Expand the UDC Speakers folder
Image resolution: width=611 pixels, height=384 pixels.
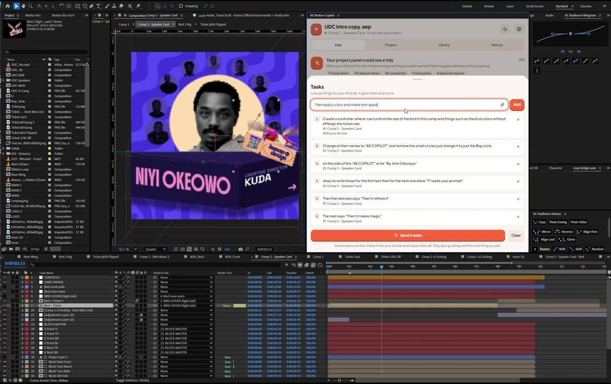tap(4, 81)
